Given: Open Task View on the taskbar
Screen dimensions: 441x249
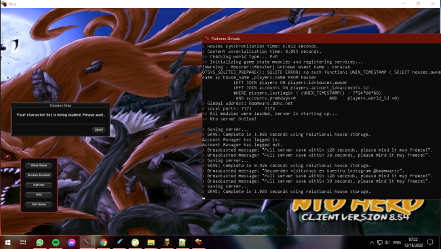Looking at the screenshot, I should [x=23, y=242].
